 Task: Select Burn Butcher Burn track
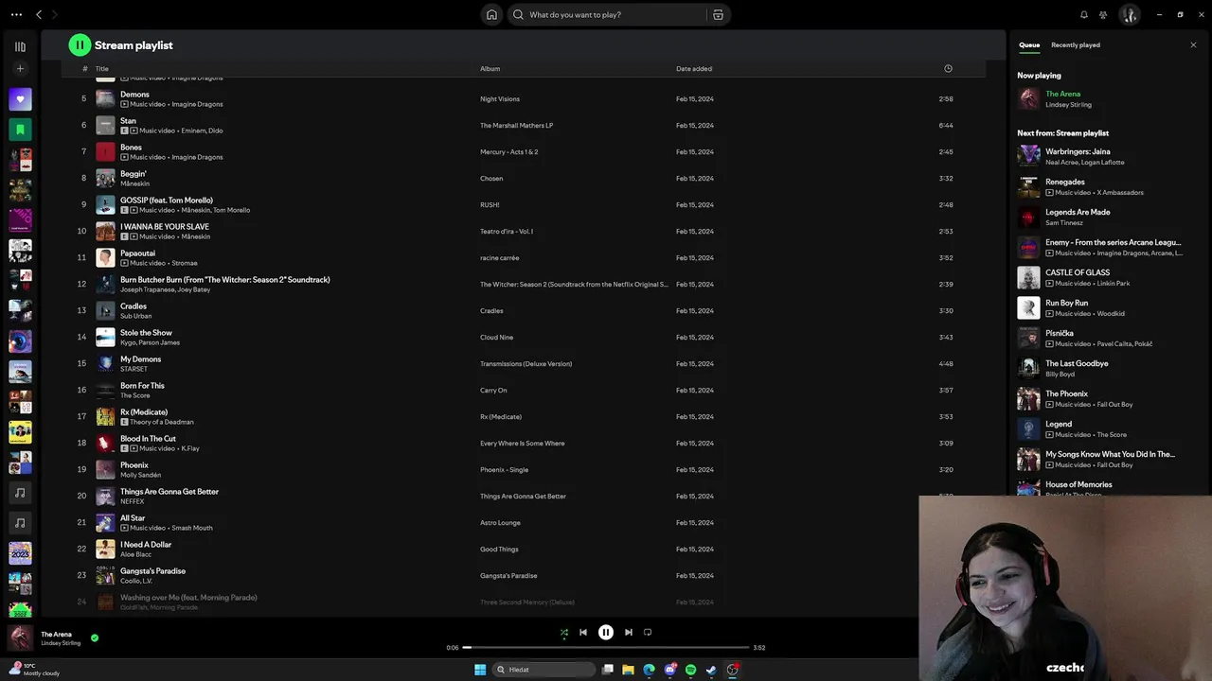pyautogui.click(x=224, y=280)
